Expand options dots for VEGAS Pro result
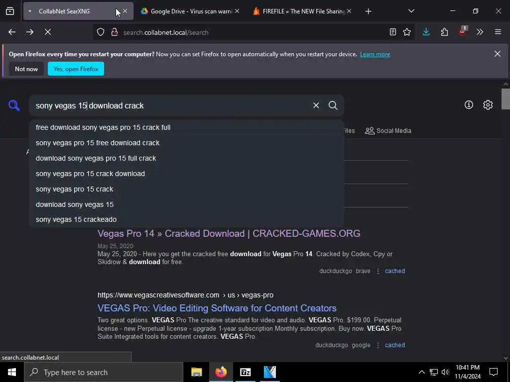 (x=378, y=345)
